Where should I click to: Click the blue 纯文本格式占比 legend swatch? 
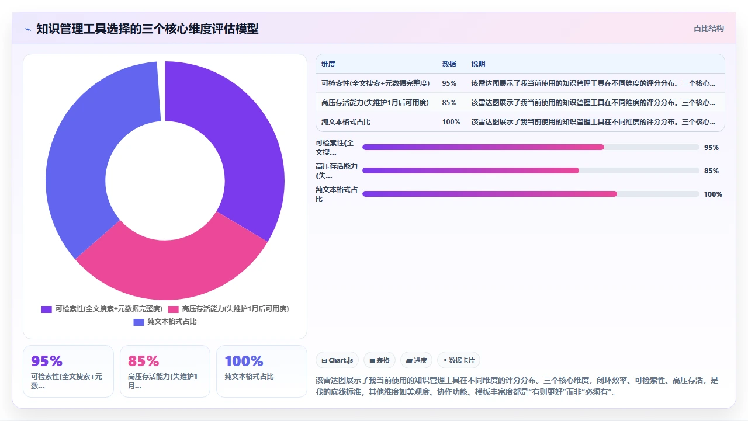pyautogui.click(x=138, y=322)
